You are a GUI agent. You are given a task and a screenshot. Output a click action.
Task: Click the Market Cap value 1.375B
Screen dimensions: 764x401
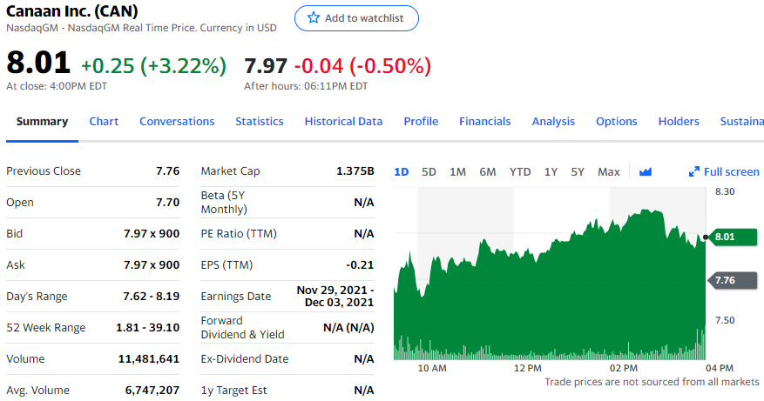click(x=355, y=171)
